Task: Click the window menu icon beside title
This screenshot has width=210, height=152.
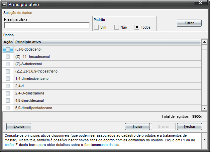Action: click(4, 5)
